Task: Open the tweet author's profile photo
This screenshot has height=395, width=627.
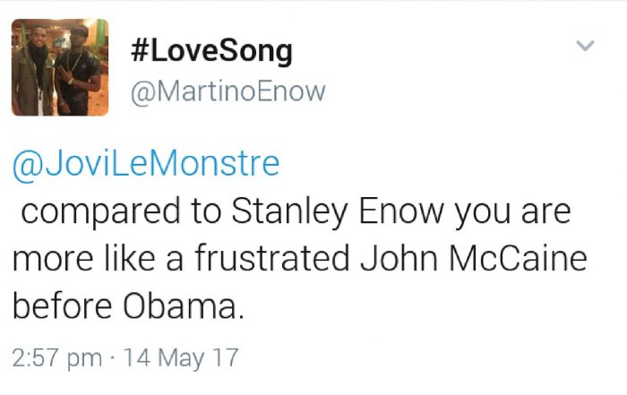Action: click(60, 68)
